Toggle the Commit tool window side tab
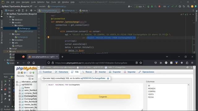198x111 pixels. click(2, 24)
